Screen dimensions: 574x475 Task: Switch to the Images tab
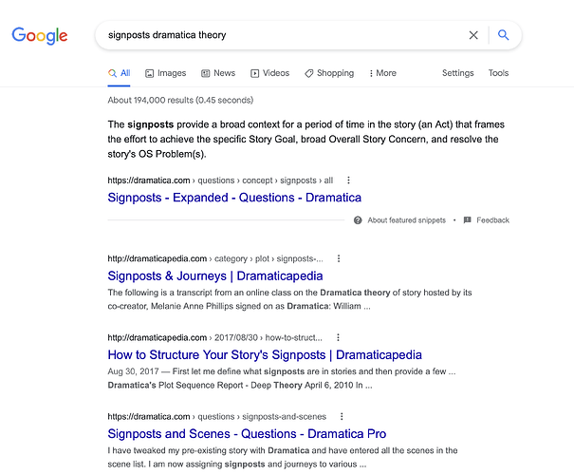[x=166, y=73]
